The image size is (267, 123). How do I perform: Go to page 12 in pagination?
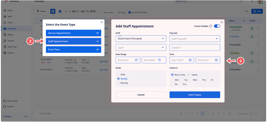[224, 113]
